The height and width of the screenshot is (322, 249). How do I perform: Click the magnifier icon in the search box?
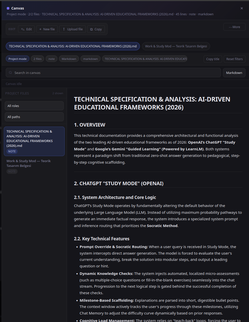coord(11,73)
